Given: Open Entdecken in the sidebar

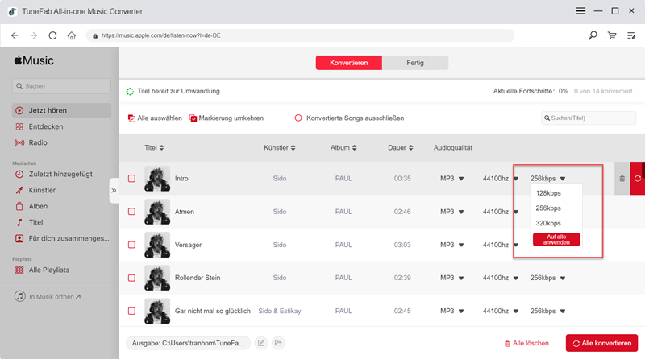Looking at the screenshot, I should 45,126.
